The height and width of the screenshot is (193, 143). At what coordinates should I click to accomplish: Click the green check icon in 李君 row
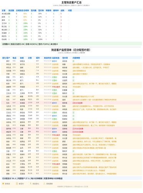pyautogui.click(x=73, y=77)
